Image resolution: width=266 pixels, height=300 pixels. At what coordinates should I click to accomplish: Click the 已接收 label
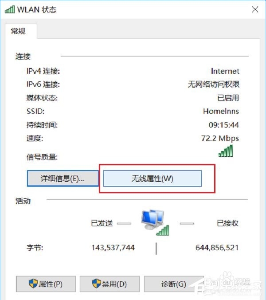pyautogui.click(x=227, y=223)
